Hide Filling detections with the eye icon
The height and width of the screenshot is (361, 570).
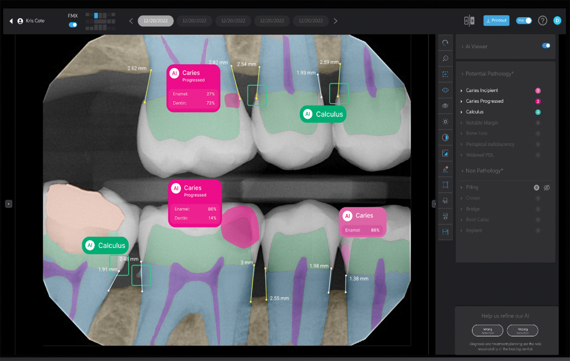pyautogui.click(x=547, y=188)
